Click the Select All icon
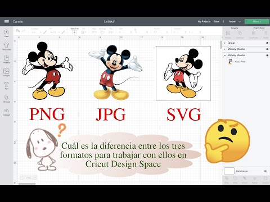Viewport: 270px width, 202px height. point(74,33)
